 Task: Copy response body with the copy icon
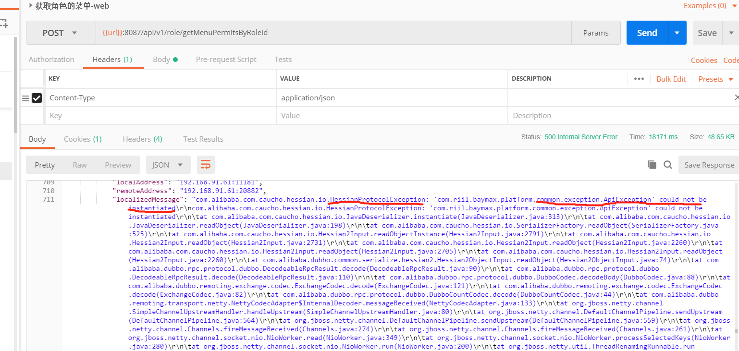click(x=652, y=165)
